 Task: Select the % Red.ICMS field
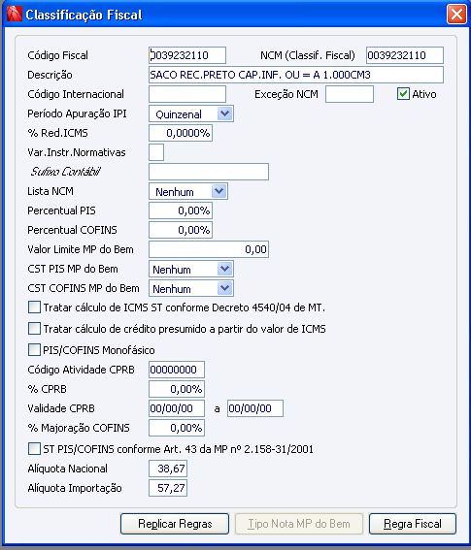coord(181,133)
